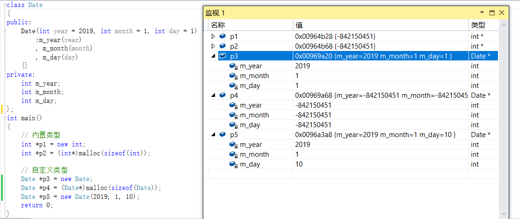Collapse the p3 watch variable

pyautogui.click(x=213, y=56)
